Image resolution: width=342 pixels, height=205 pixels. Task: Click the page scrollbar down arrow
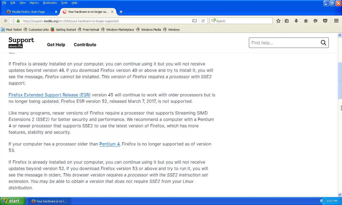340,195
